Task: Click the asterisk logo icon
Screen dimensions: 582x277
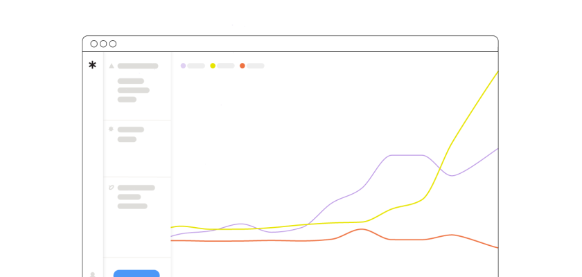Action: click(x=92, y=65)
